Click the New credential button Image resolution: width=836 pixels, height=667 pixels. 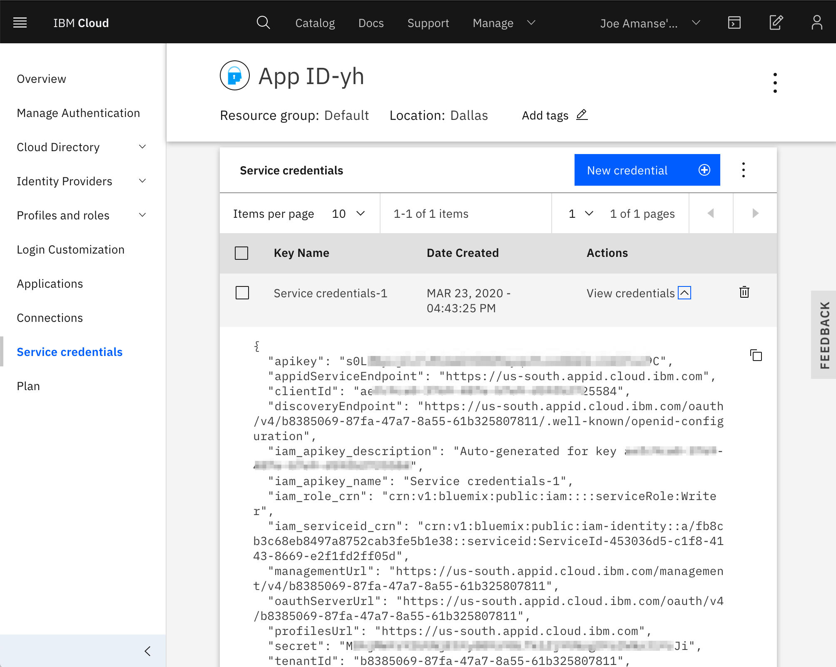click(647, 170)
